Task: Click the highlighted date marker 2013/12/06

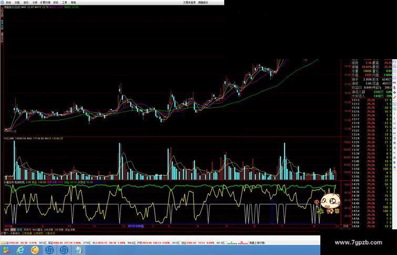Action: click(x=135, y=226)
